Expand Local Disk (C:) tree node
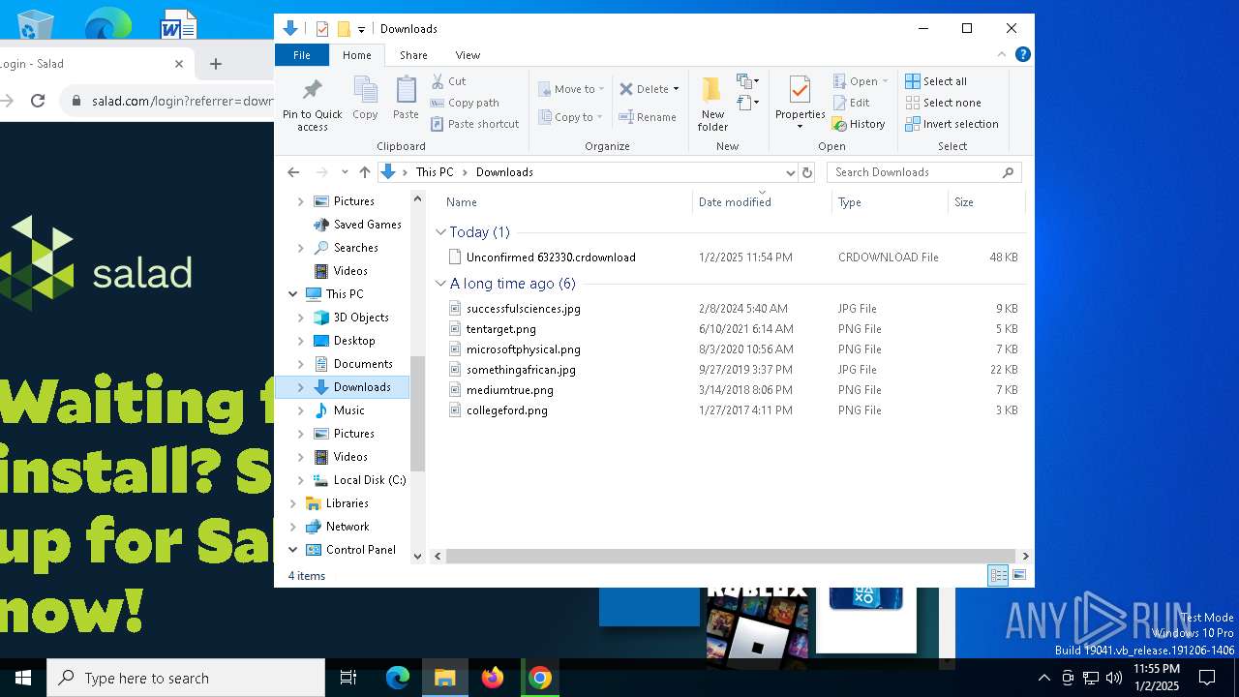 300,480
